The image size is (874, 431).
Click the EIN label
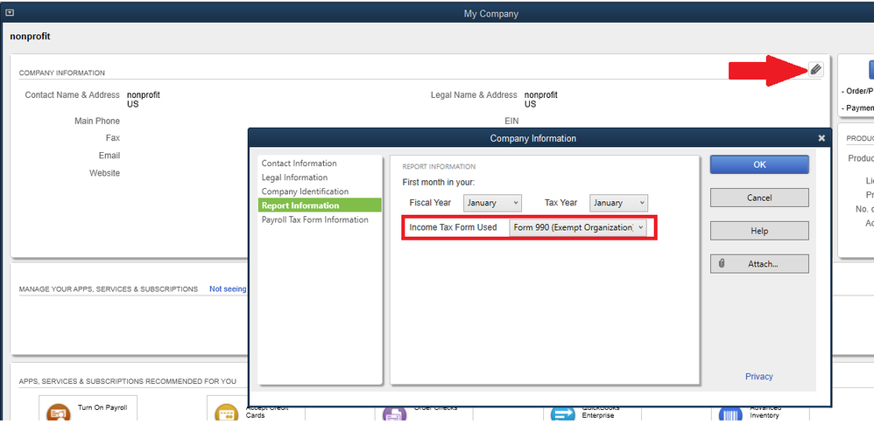point(511,121)
